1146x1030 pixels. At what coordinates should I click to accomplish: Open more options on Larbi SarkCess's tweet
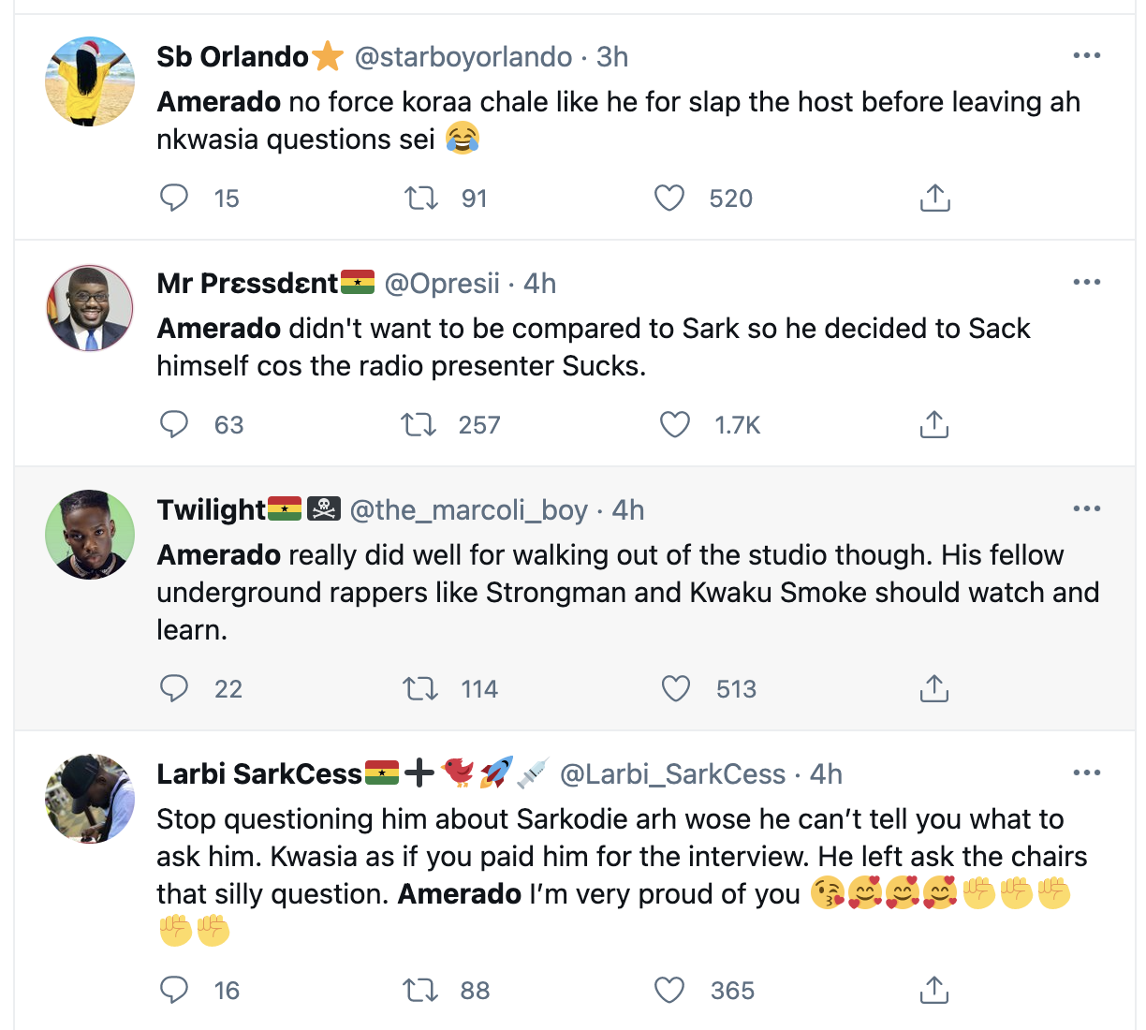pyautogui.click(x=1086, y=773)
